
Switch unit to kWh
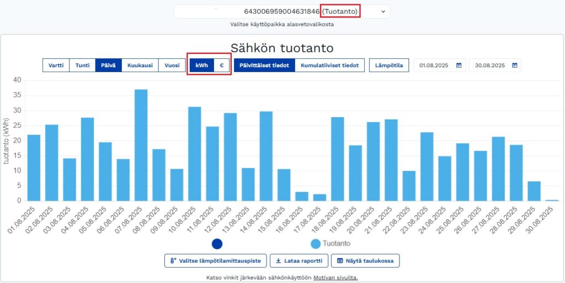(x=201, y=66)
